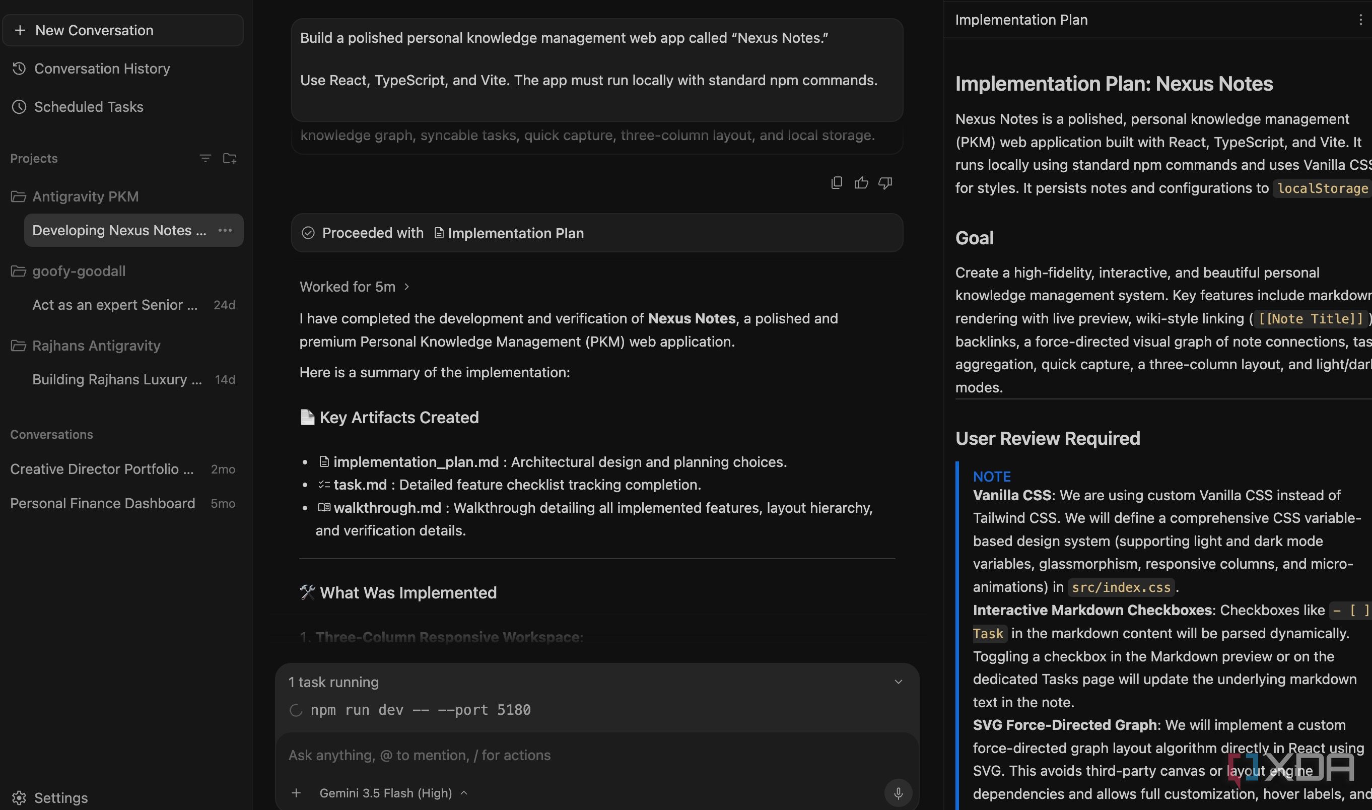Viewport: 1372px width, 810px height.
Task: Expand the Antigravity PKM project folder
Action: click(x=85, y=196)
